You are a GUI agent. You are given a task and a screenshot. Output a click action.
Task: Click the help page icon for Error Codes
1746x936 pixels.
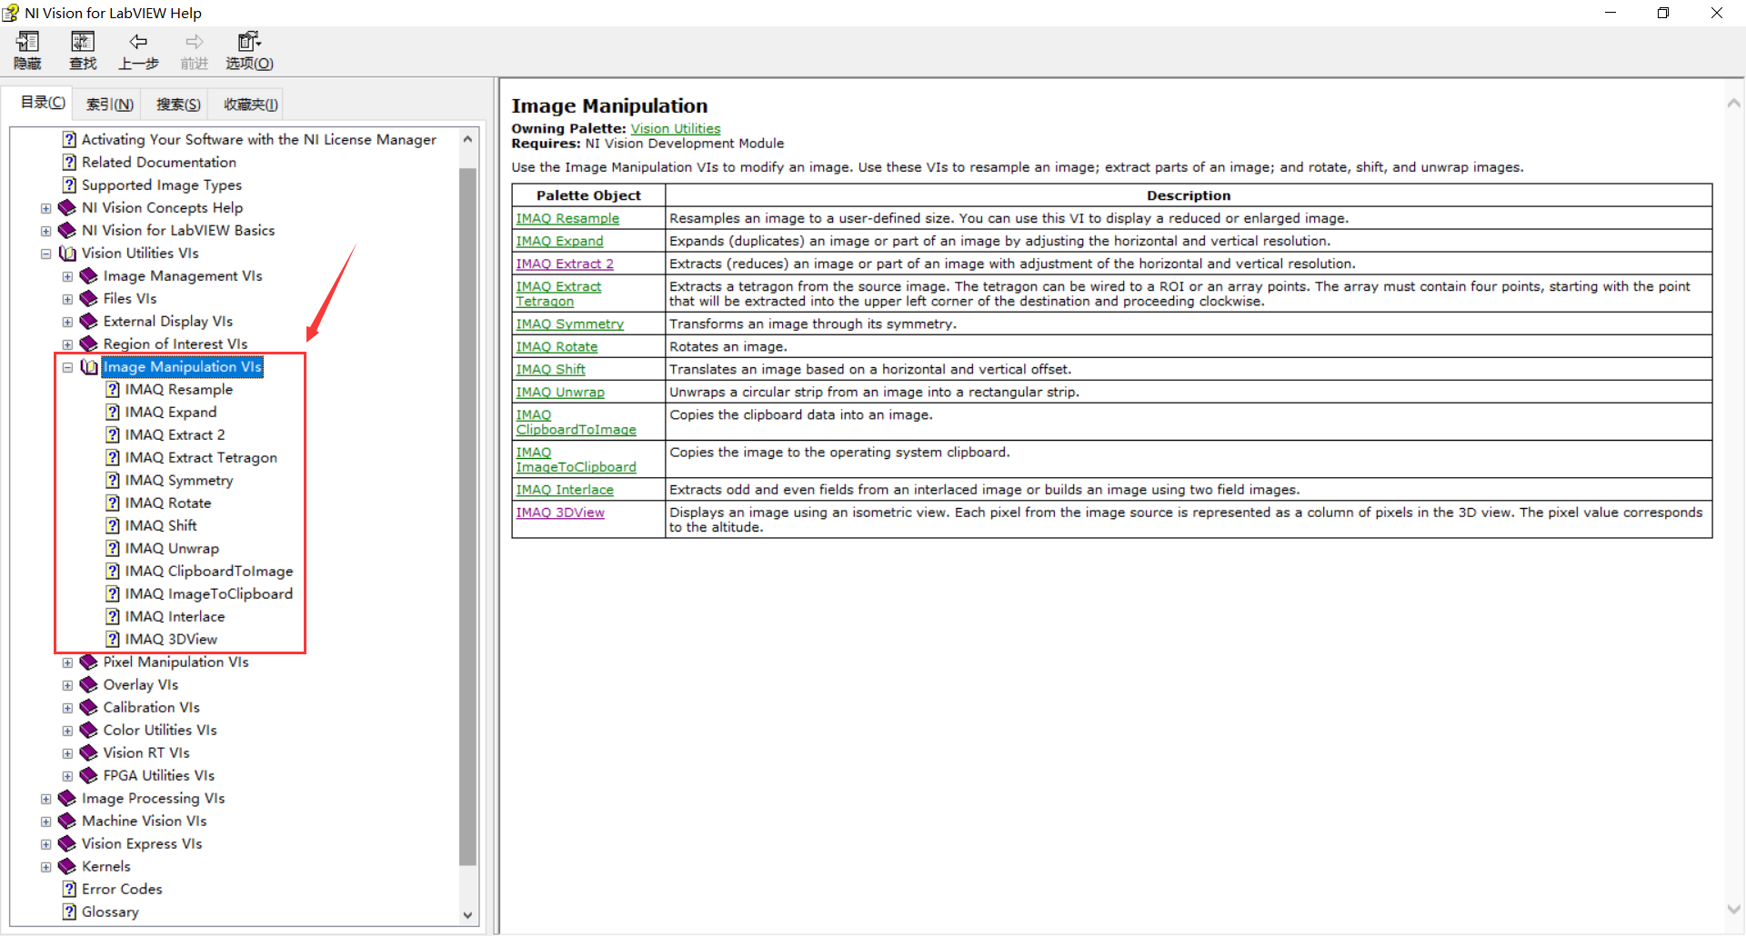(69, 889)
